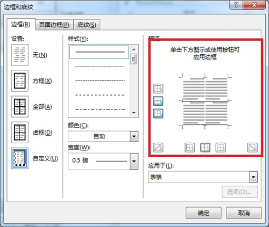Toggle the diagonal up border button
This screenshot has width=269, height=227.
point(158,148)
